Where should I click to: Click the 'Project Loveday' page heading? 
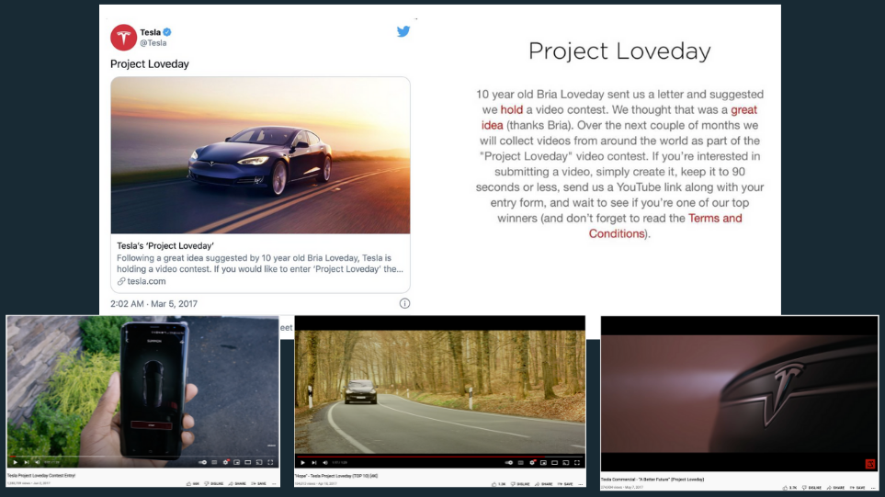(619, 51)
